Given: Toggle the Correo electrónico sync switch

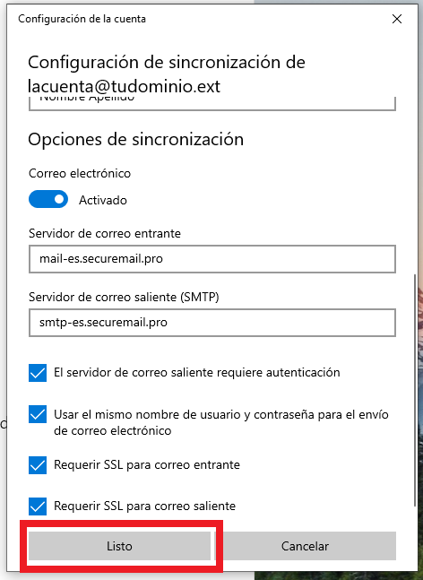Looking at the screenshot, I should coord(48,199).
